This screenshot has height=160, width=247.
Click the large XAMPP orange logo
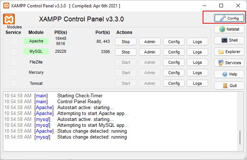[9, 19]
